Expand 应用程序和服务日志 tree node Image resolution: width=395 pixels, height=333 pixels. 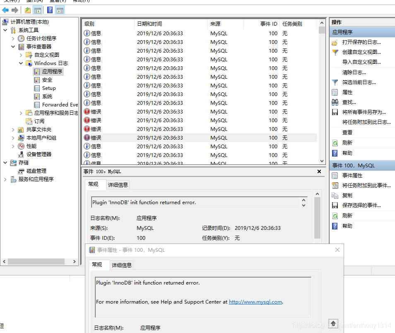point(21,113)
